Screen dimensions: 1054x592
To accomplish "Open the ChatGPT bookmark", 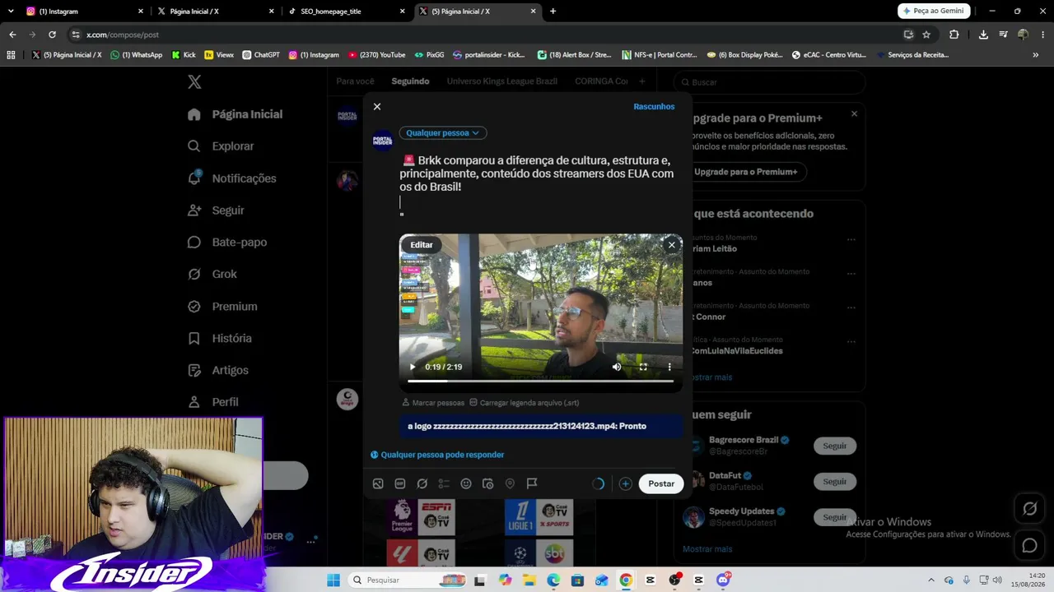I will (x=261, y=55).
